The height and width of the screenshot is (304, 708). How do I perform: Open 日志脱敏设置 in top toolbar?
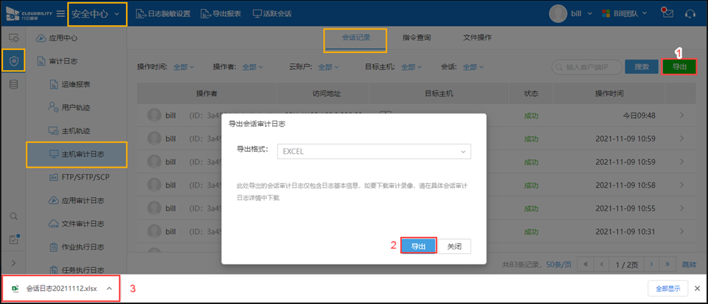[x=163, y=14]
